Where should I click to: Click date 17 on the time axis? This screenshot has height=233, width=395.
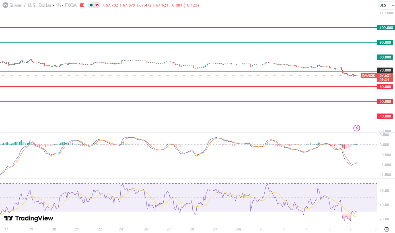pyautogui.click(x=7, y=229)
